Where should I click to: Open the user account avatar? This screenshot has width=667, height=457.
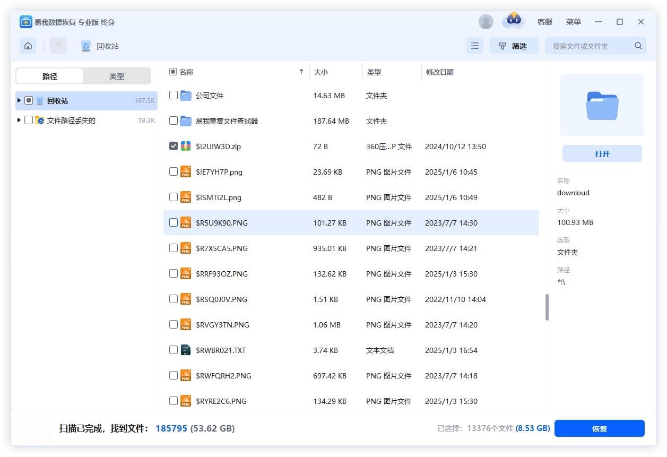pyautogui.click(x=486, y=22)
